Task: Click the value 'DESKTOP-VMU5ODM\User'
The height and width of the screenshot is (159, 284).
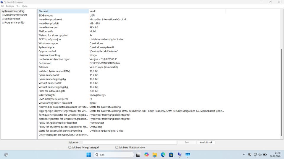Action: tap(105, 63)
